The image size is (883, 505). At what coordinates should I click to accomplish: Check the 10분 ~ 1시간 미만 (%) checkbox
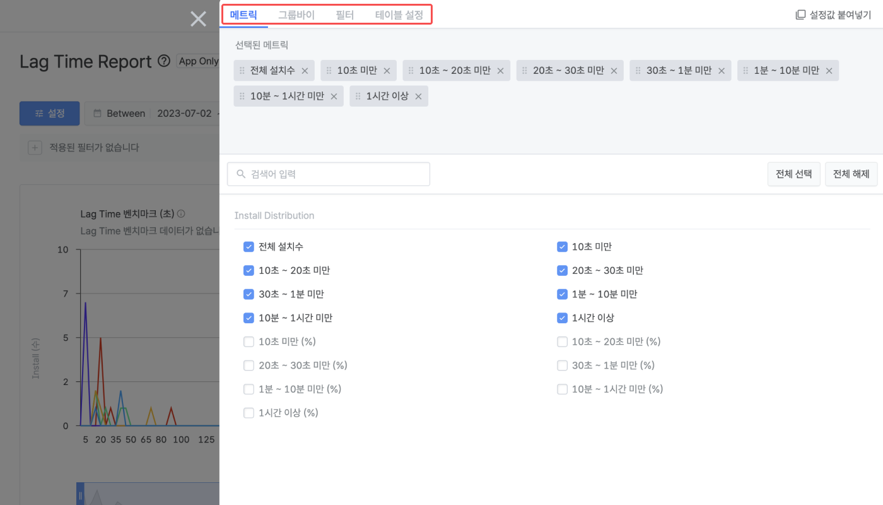562,389
